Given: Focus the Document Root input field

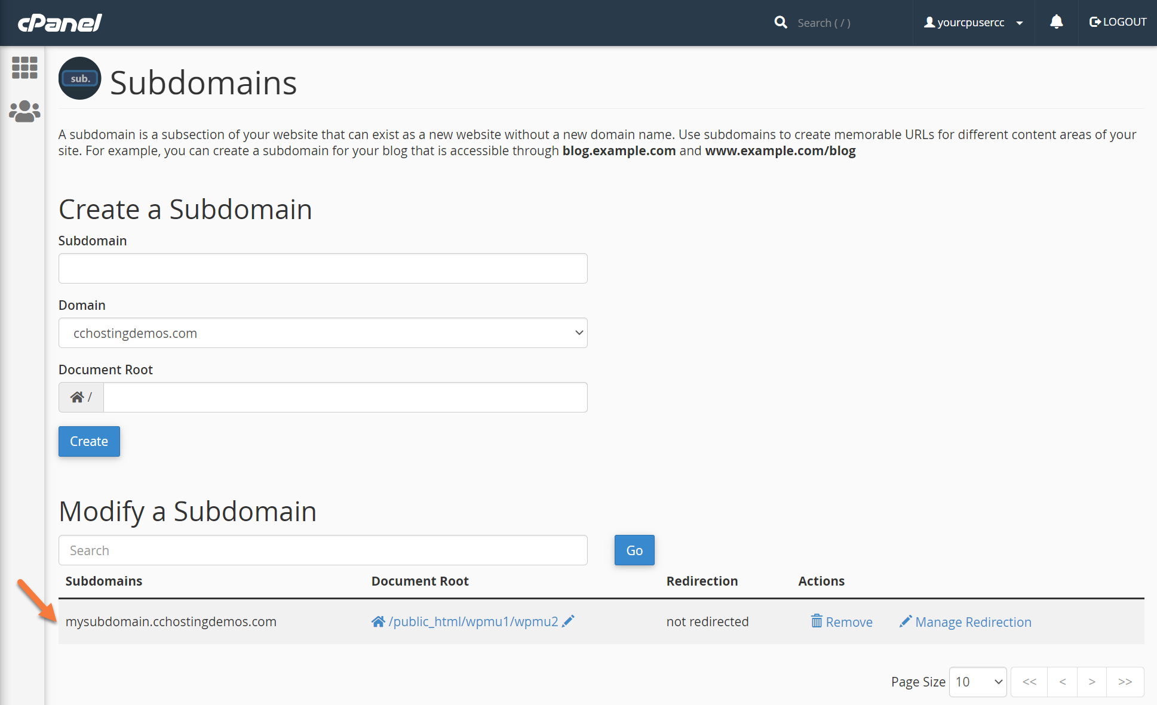Looking at the screenshot, I should [345, 398].
